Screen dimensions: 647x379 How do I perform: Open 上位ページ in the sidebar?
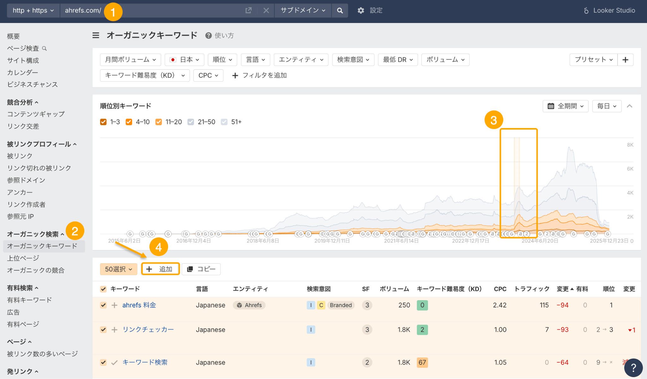(23, 258)
